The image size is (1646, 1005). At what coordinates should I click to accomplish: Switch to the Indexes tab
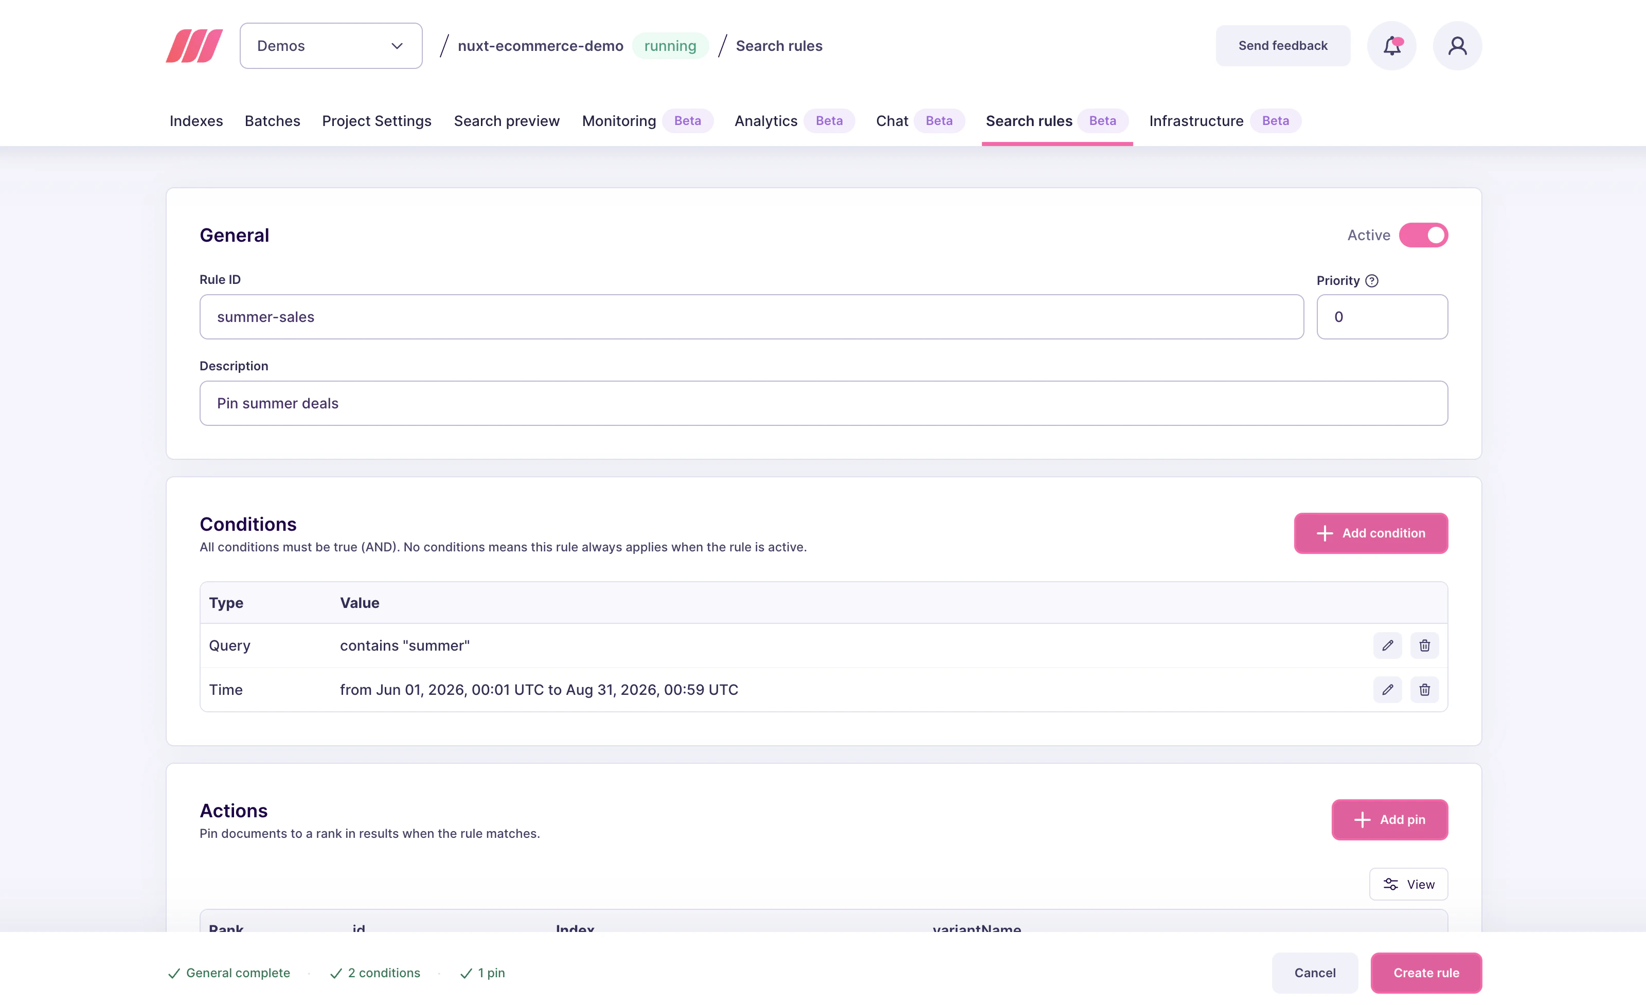196,121
